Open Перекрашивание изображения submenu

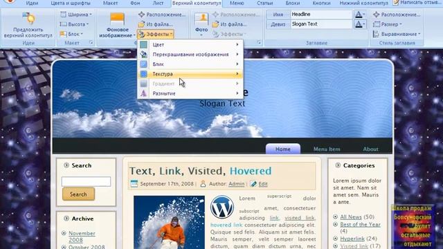click(x=190, y=54)
